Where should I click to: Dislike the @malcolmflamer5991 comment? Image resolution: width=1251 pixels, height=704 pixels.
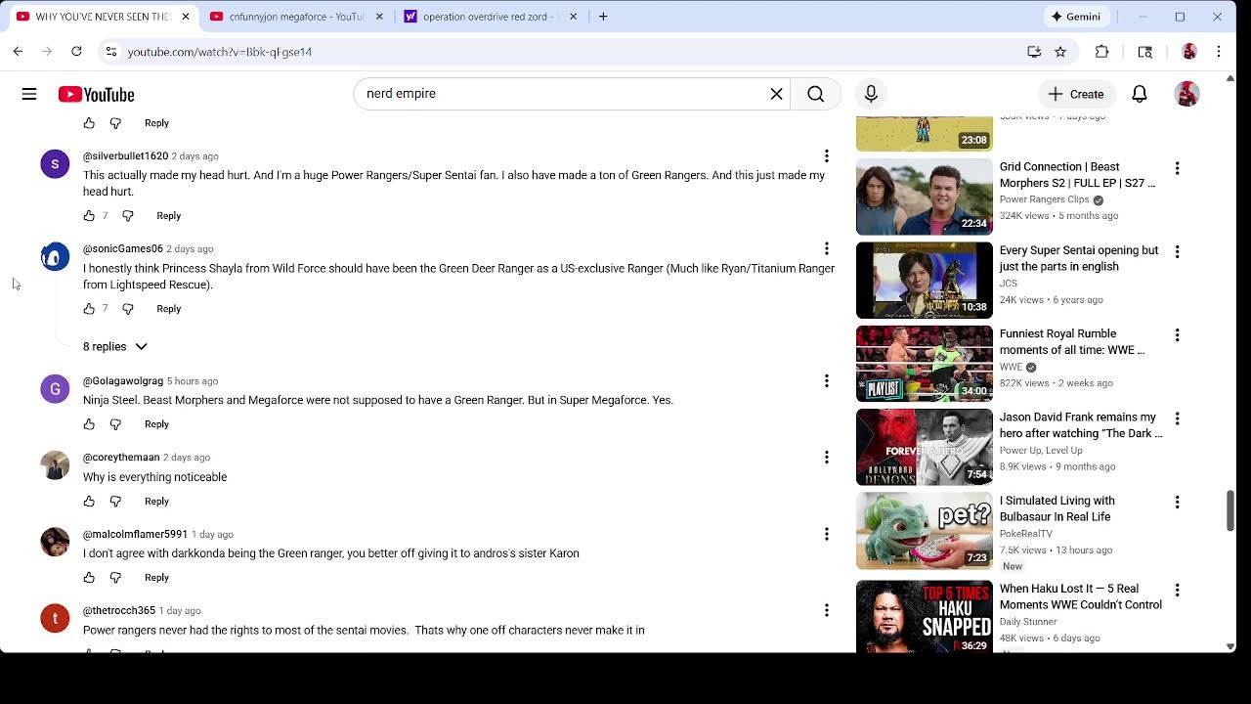tap(115, 577)
